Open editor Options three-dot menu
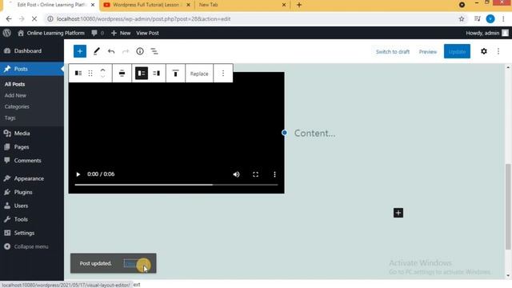Viewport: 512px width, 288px height. (x=498, y=51)
